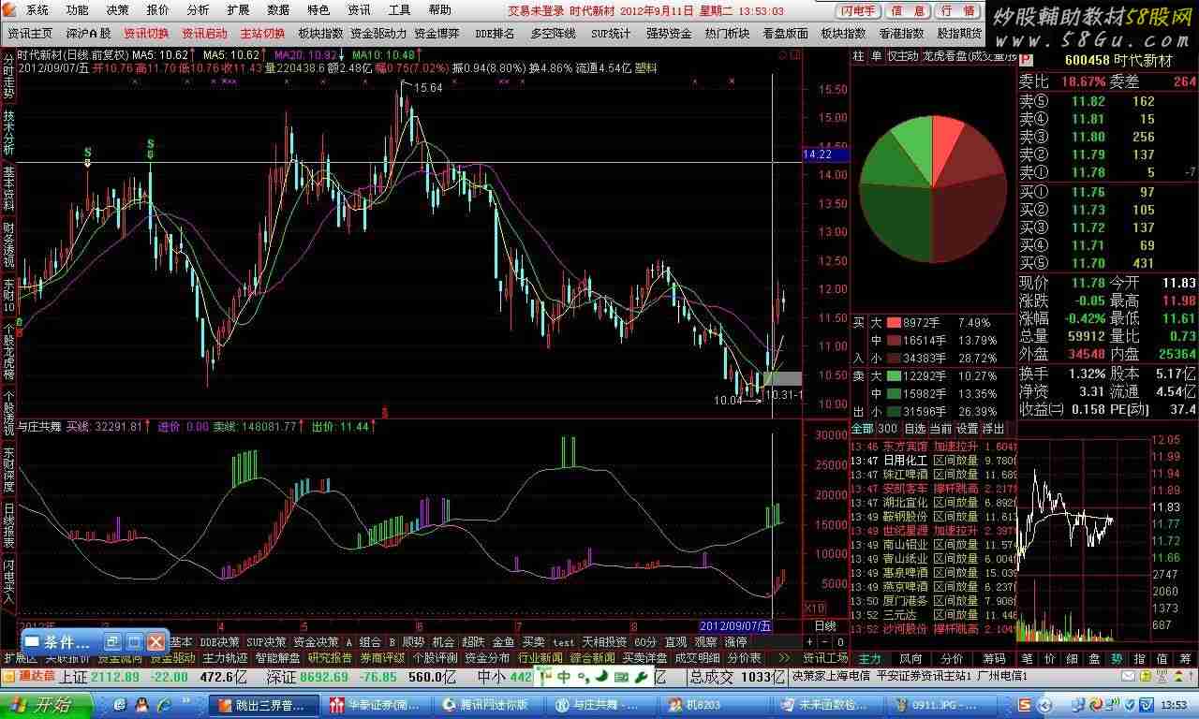Screen dimensions: 1199x719
Task: Click the wrench tool icon in status bar
Action: 641,676
